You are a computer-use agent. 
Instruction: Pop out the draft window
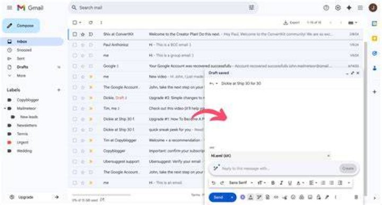tap(352, 73)
